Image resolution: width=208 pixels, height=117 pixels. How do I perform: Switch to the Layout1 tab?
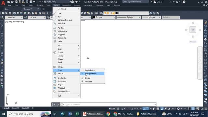pyautogui.click(x=15, y=108)
